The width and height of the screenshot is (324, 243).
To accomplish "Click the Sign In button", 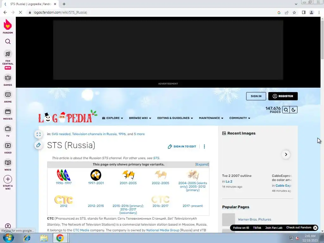I will [x=256, y=96].
